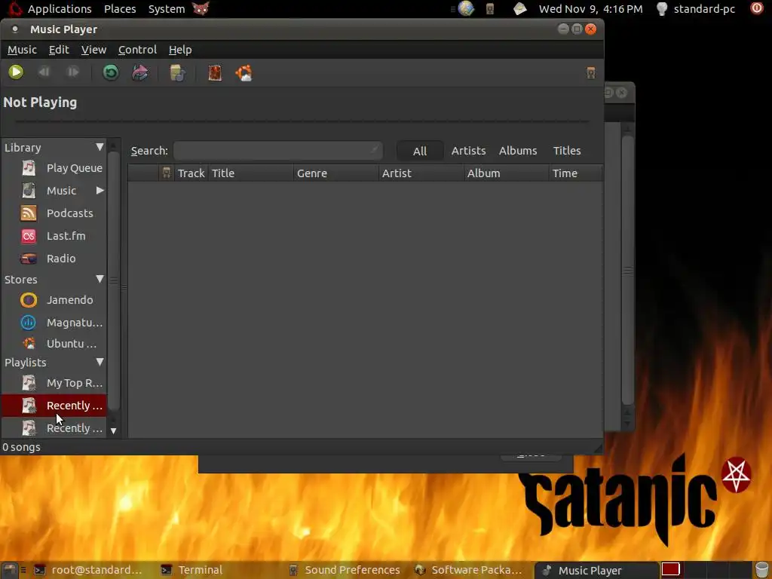The image size is (772, 579).
Task: Open the Magnatune store
Action: (54, 323)
